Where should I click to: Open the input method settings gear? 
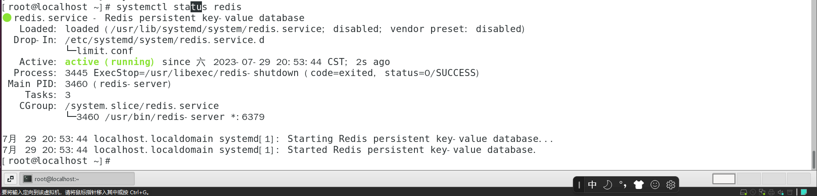(671, 185)
